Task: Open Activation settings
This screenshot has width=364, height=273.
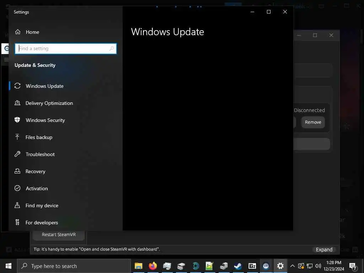Action: tap(37, 188)
